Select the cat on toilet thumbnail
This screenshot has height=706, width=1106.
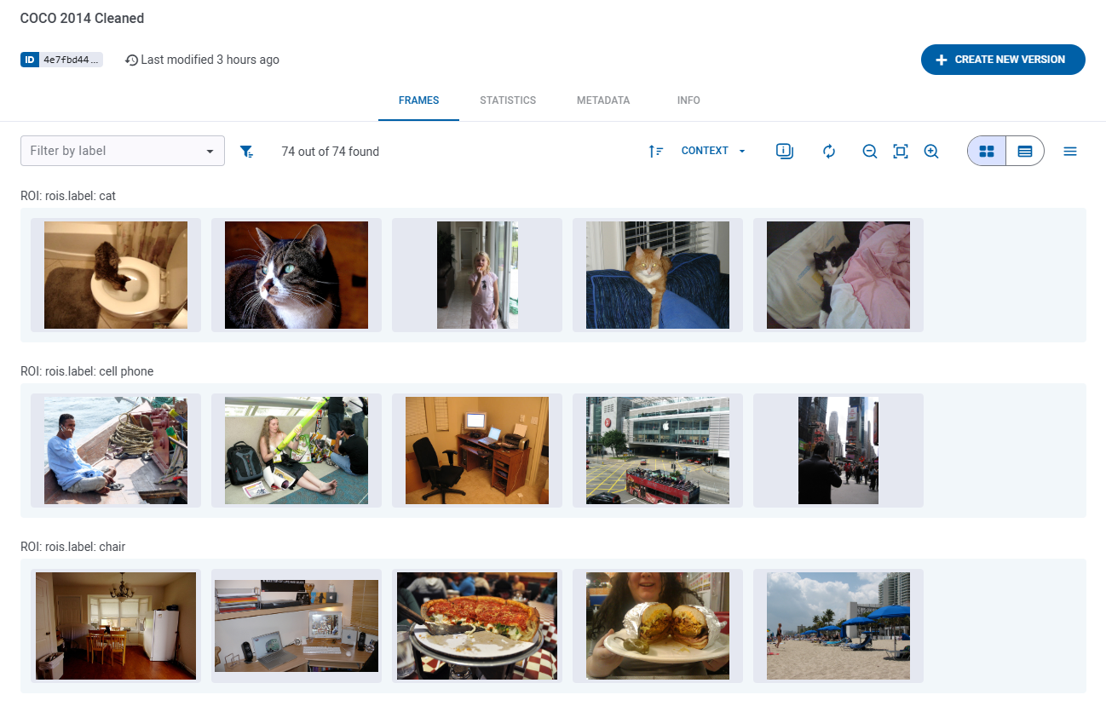(x=115, y=274)
